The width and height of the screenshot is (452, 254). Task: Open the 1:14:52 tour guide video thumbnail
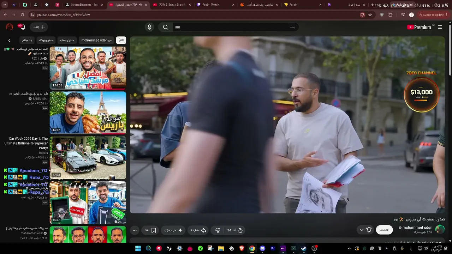pos(88,68)
